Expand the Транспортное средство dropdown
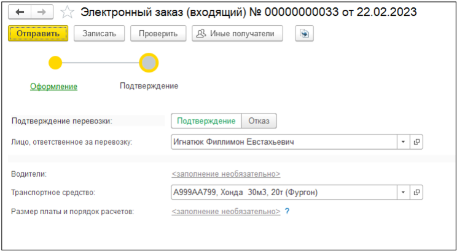The height and width of the screenshot is (251, 457). 403,193
